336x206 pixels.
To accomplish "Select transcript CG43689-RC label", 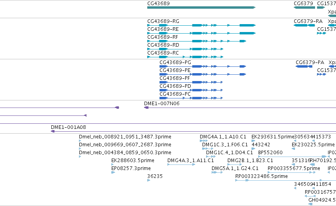I will point(163,53).
